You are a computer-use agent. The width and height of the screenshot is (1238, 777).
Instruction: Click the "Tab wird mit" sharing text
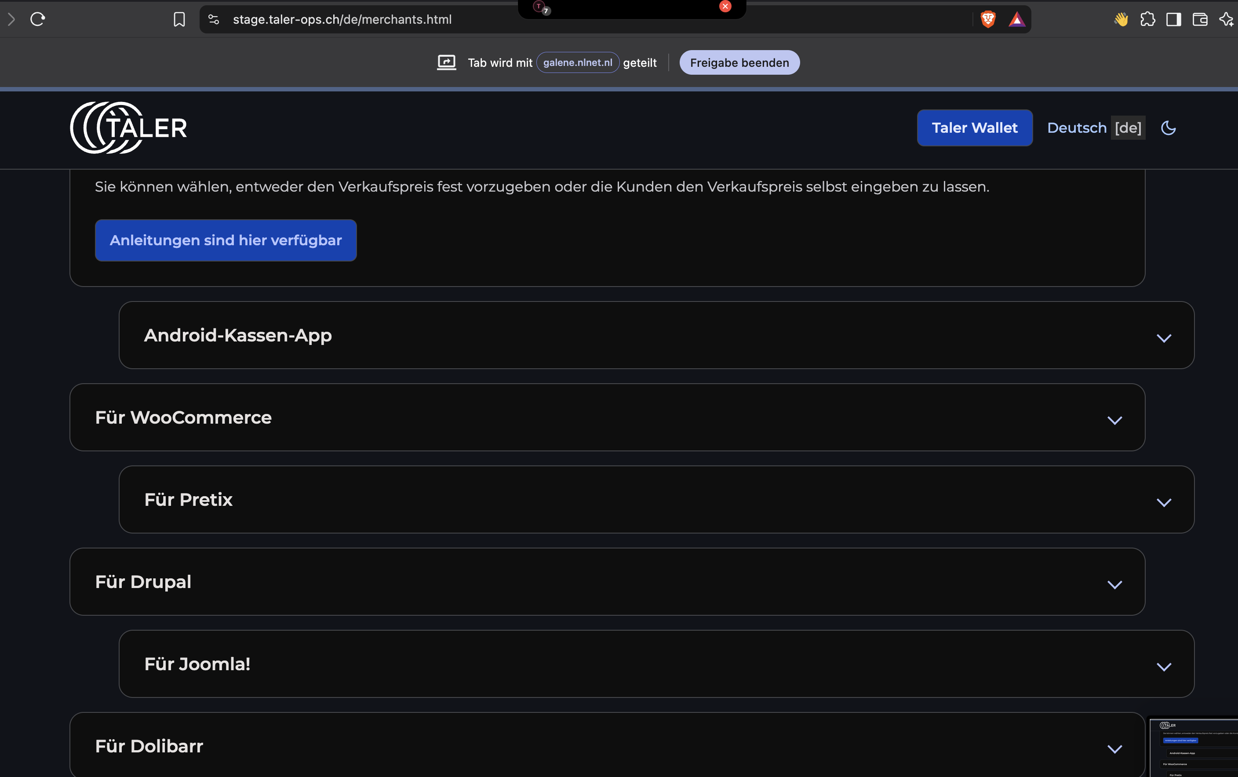tap(500, 63)
